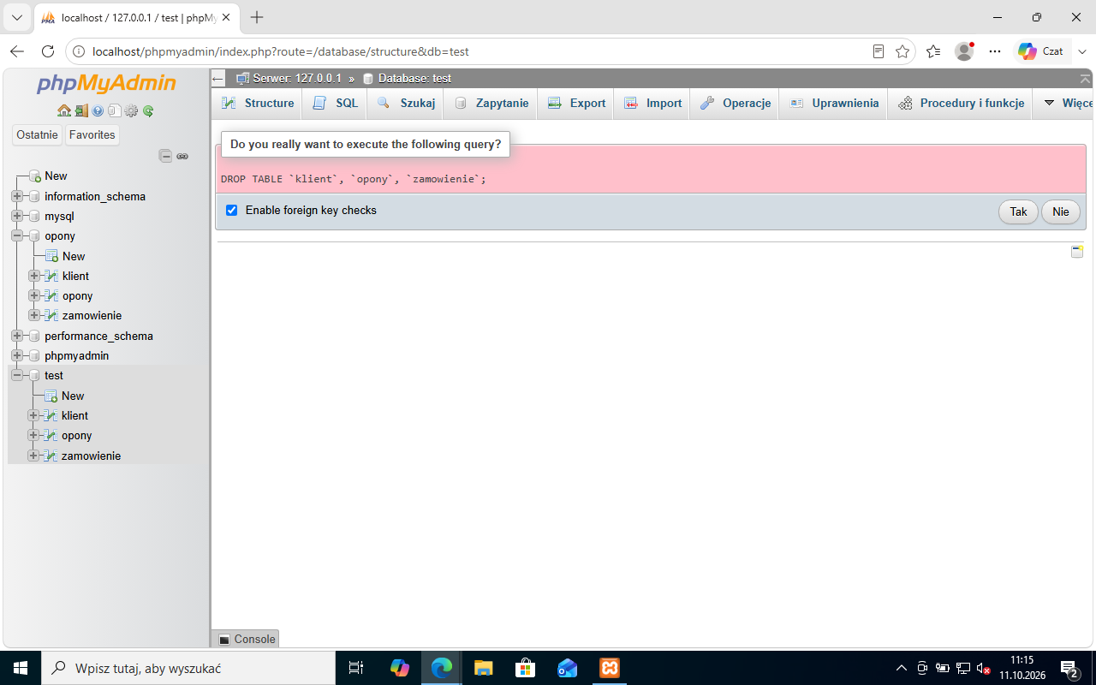Open Procedury i funkcje tab
Image resolution: width=1096 pixels, height=685 pixels.
click(x=961, y=103)
